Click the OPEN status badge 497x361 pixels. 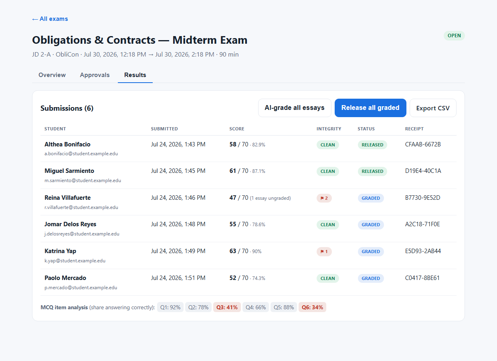coord(454,36)
